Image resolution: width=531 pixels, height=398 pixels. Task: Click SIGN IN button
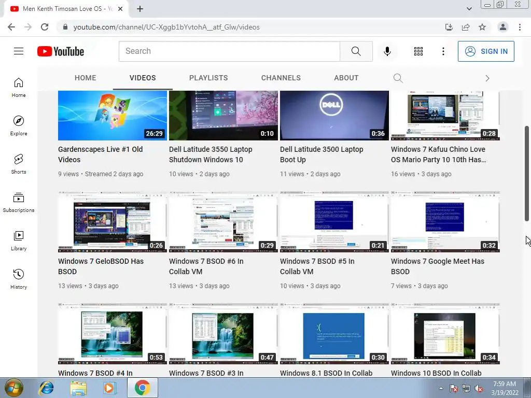(486, 51)
